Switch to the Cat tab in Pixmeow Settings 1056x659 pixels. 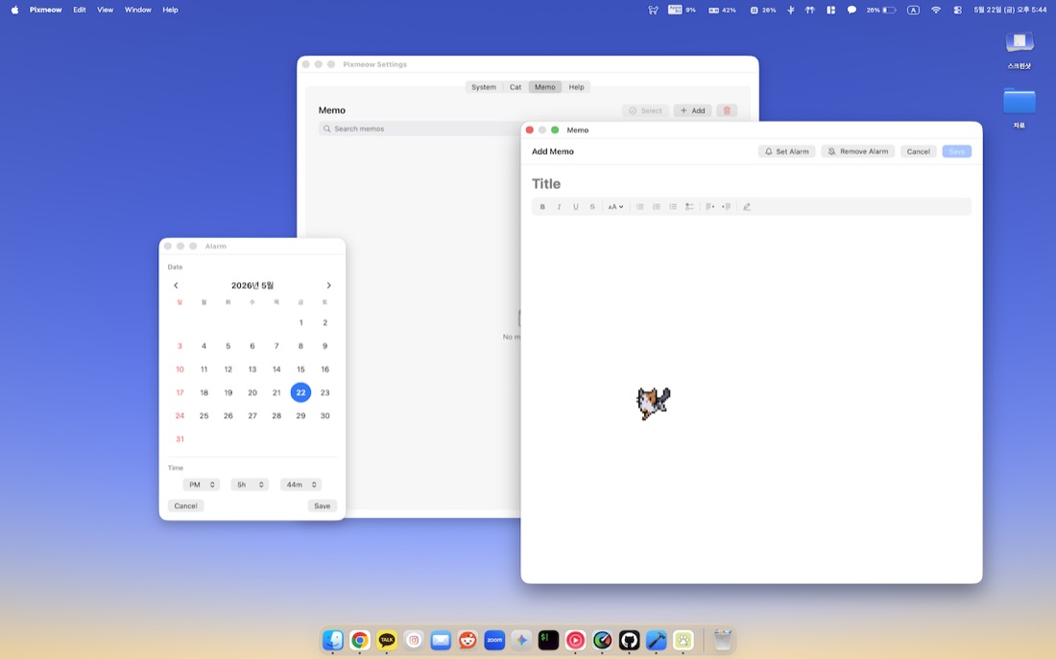(516, 87)
